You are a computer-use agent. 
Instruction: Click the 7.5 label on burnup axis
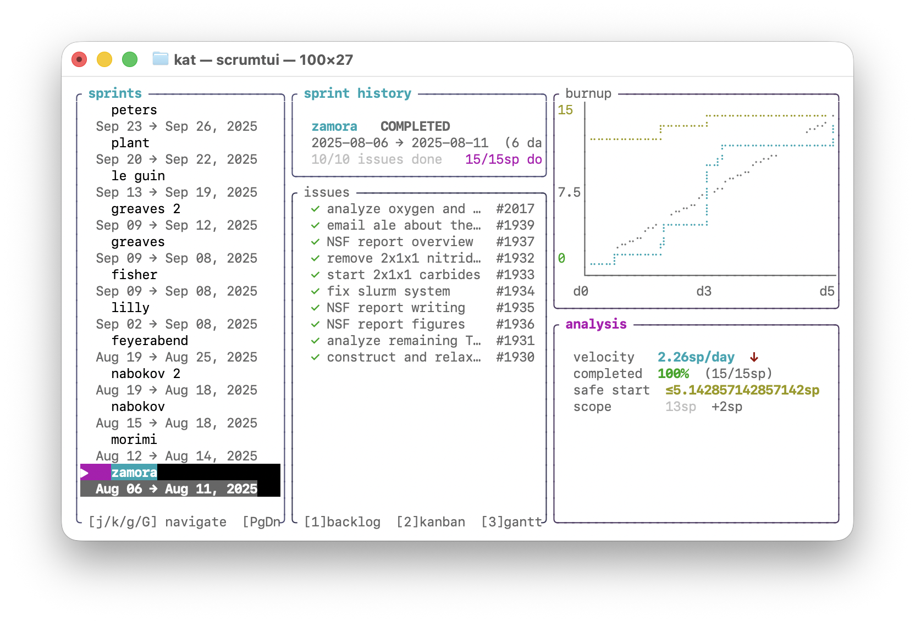(x=569, y=192)
